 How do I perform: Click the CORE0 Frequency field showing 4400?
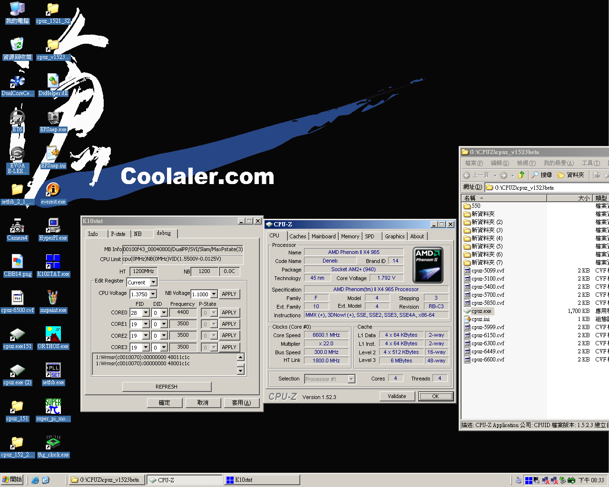click(183, 312)
